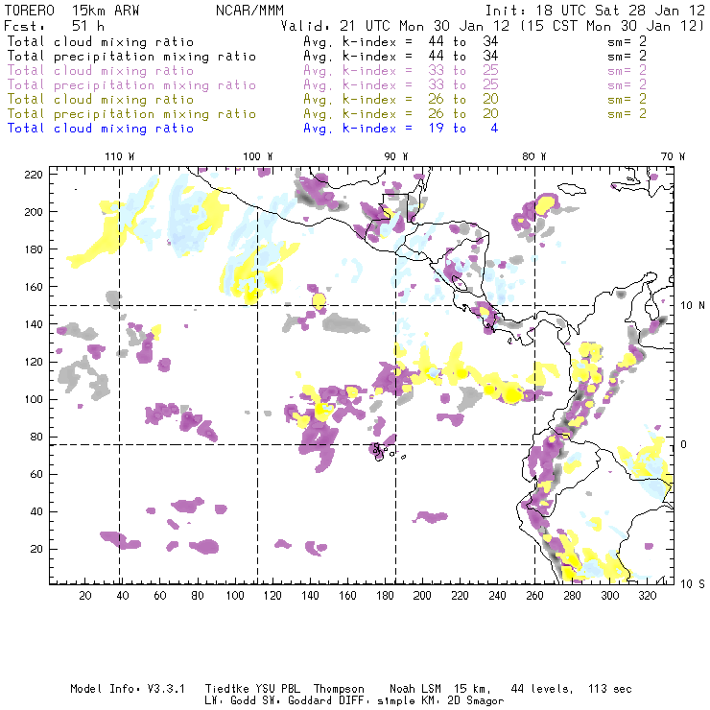Click "Avg. k-index = 44 to 34" in black cloud row
Screen dimensions: 710x710
click(401, 41)
